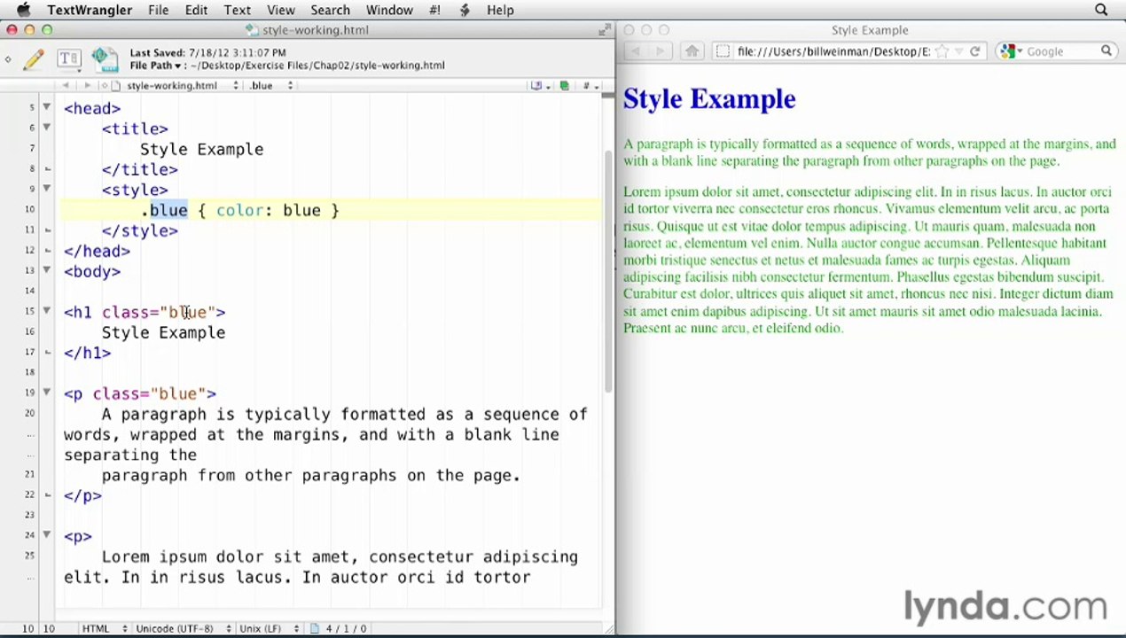
Task: Click the small diamond toolbar toggle at far left
Action: [8, 59]
